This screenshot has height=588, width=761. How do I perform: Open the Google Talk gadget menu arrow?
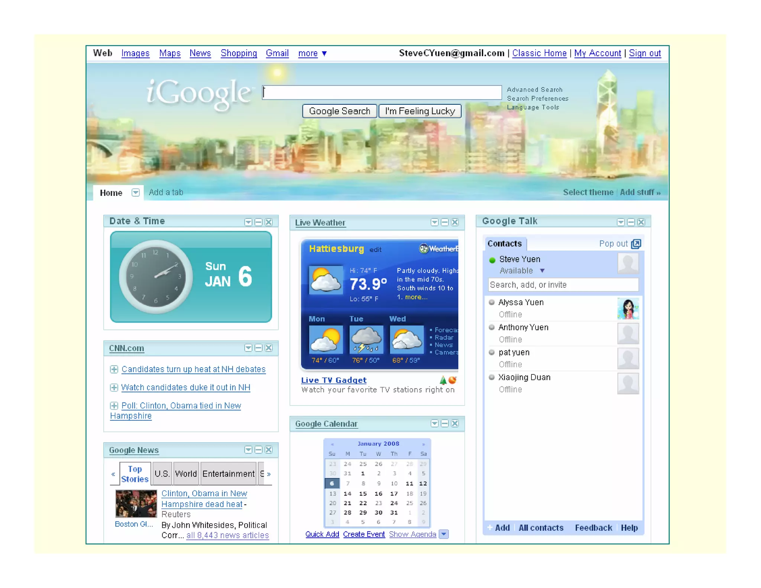(621, 222)
